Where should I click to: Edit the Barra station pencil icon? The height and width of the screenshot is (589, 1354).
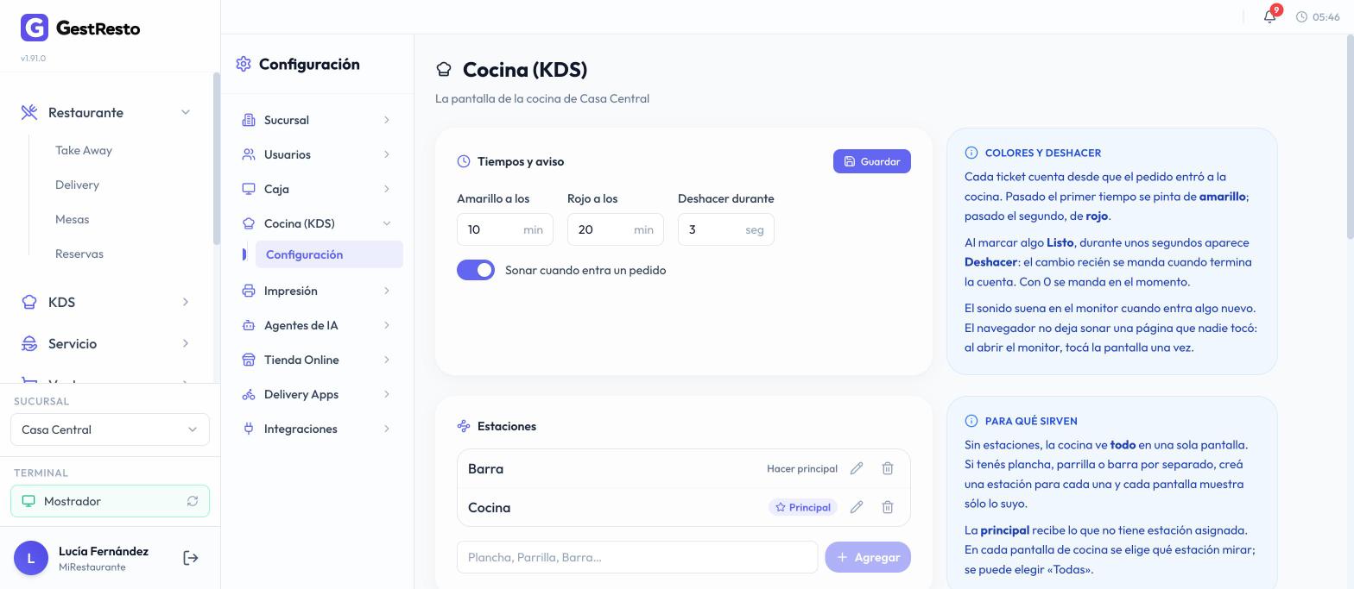(x=857, y=468)
